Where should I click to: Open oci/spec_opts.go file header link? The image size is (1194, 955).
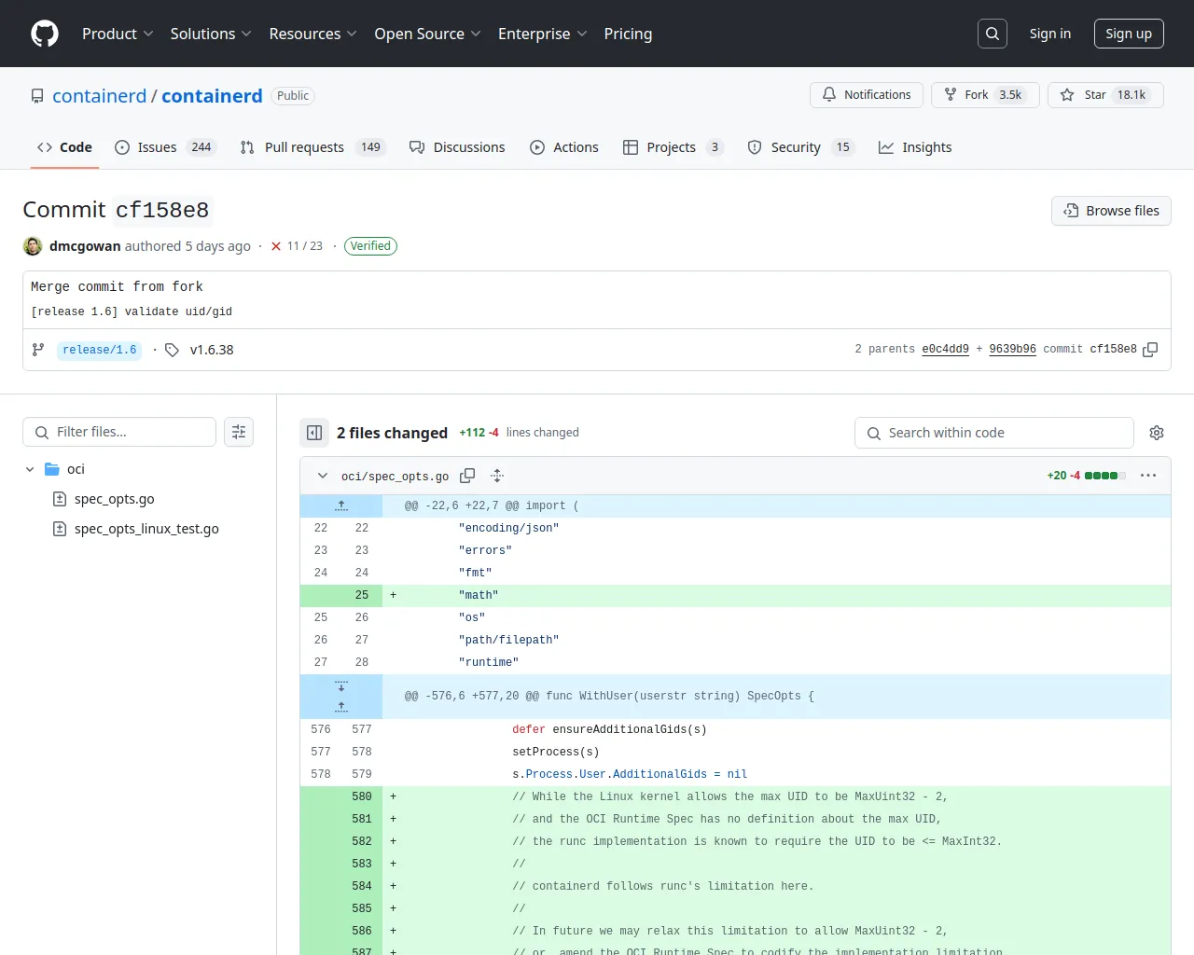click(395, 477)
